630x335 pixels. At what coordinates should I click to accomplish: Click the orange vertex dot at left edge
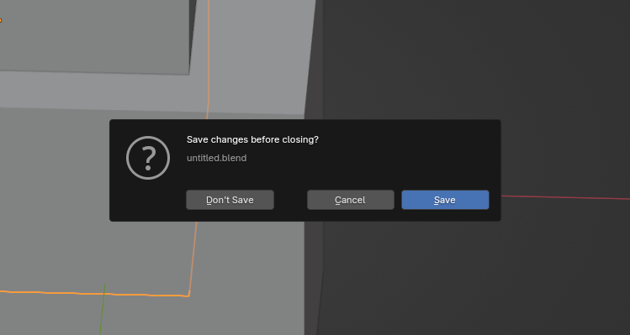click(0, 20)
